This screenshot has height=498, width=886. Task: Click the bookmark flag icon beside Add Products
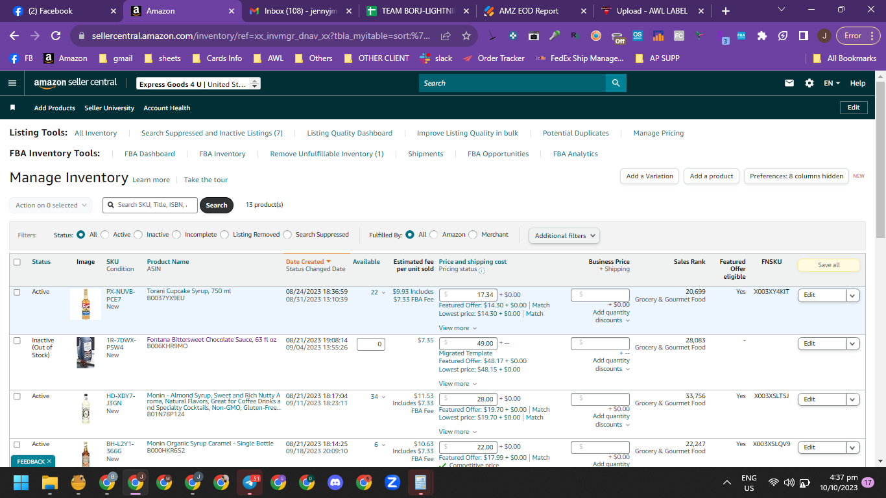[12, 108]
